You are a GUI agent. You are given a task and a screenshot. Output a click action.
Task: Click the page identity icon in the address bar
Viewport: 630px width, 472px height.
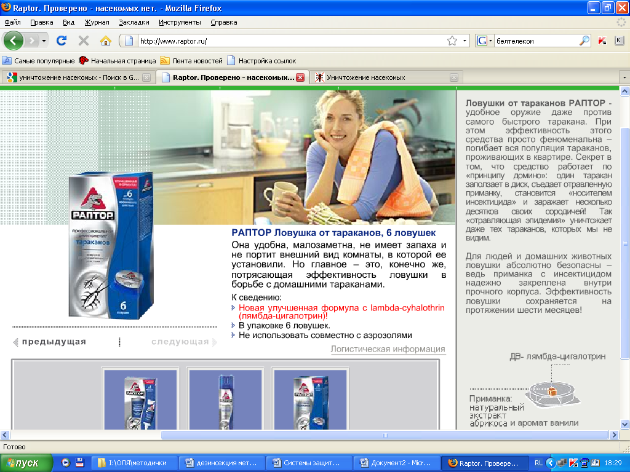pos(129,41)
